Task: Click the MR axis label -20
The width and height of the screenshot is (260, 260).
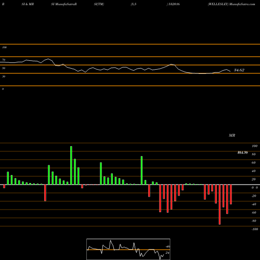Action: tap(254, 196)
